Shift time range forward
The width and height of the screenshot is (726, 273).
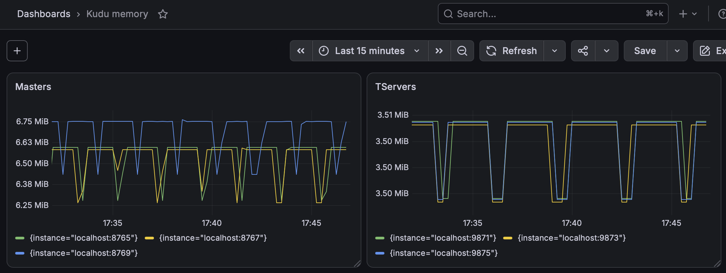(439, 51)
